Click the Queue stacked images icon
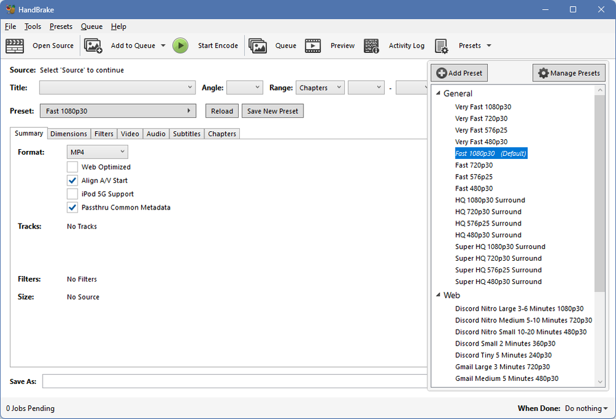 (x=258, y=46)
